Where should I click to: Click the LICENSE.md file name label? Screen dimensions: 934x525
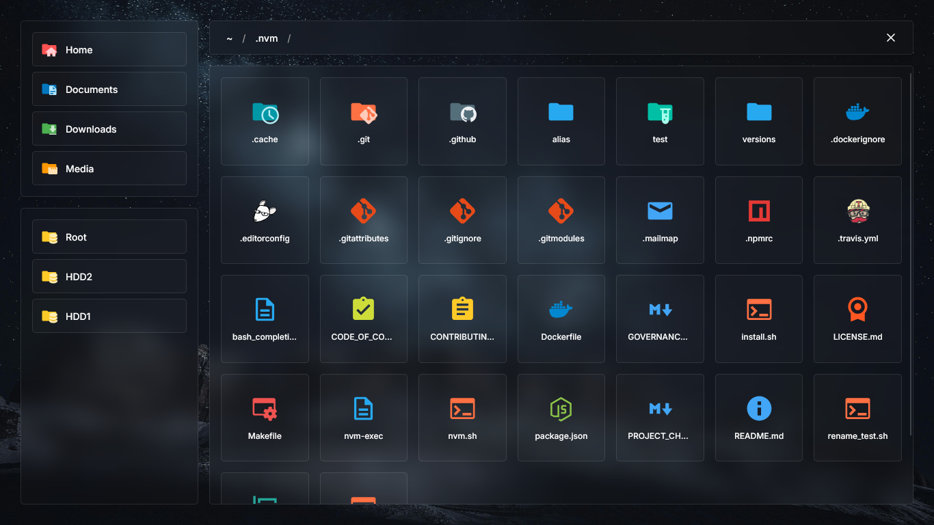pyautogui.click(x=857, y=337)
